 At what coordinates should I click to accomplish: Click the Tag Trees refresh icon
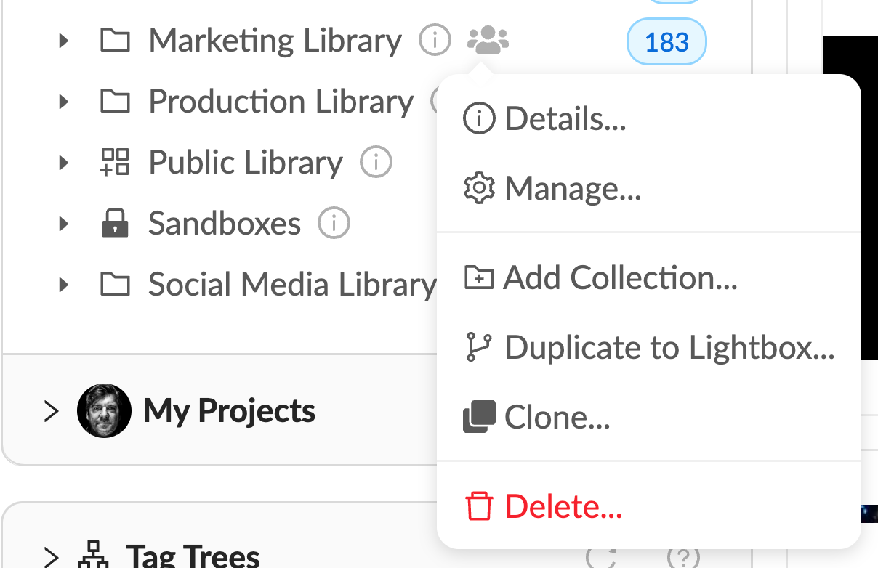coord(602,557)
